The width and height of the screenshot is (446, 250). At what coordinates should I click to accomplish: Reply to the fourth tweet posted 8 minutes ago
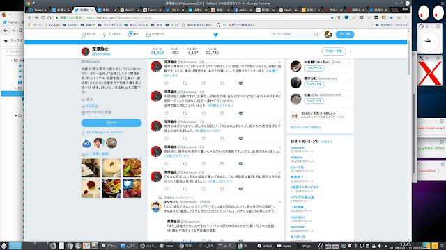point(167,164)
